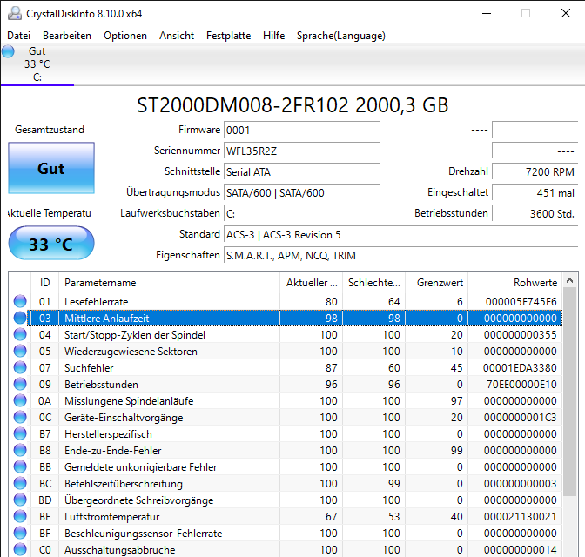Click the attribute list vertical scrollbar thumb

point(569,392)
